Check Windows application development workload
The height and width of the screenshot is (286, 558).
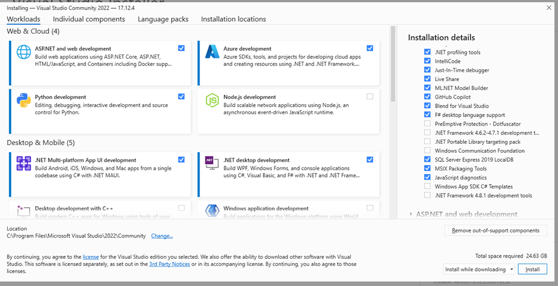[x=370, y=208]
